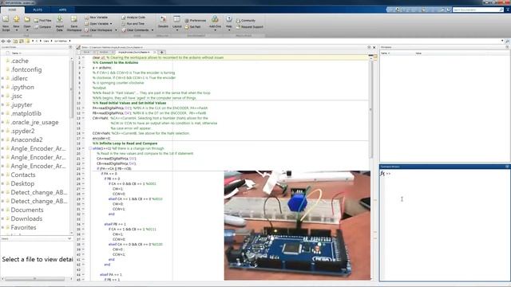Click Request Support

[x=249, y=27]
